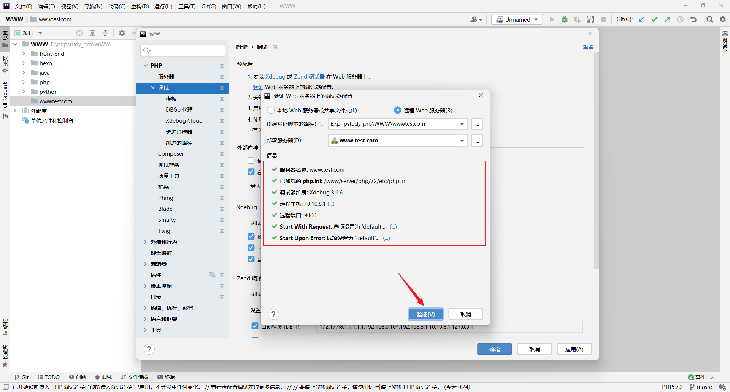Viewport: 730px width, 392px height.
Task: Select 远程 Web 服务器 radio button
Action: pyautogui.click(x=397, y=110)
